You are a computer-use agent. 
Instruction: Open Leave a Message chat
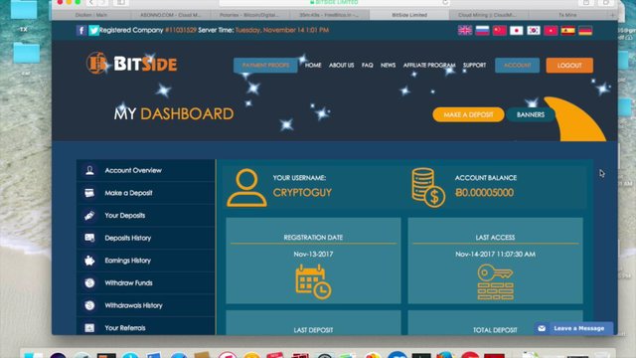573,328
